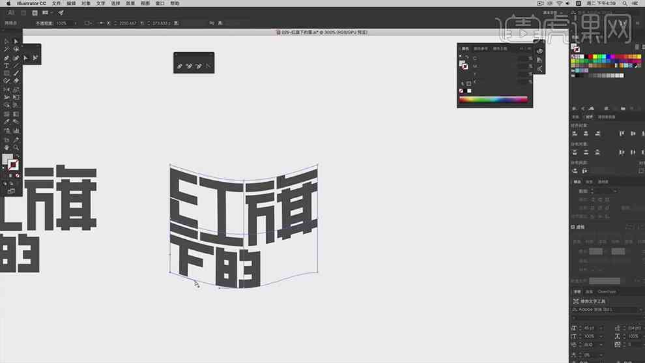Switch to the 段落 tab
Viewport: 645px width, 363px height.
pyautogui.click(x=589, y=292)
